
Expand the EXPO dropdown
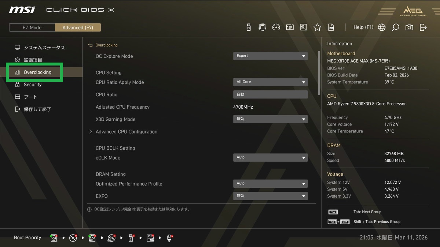(270, 196)
